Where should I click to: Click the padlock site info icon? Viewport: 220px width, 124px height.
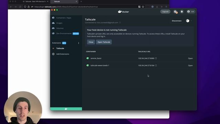click(x=29, y=7)
